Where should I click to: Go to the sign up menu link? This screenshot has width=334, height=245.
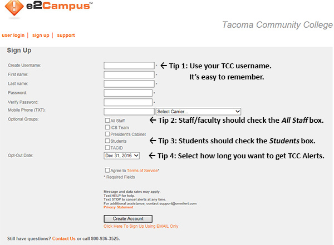click(x=41, y=36)
